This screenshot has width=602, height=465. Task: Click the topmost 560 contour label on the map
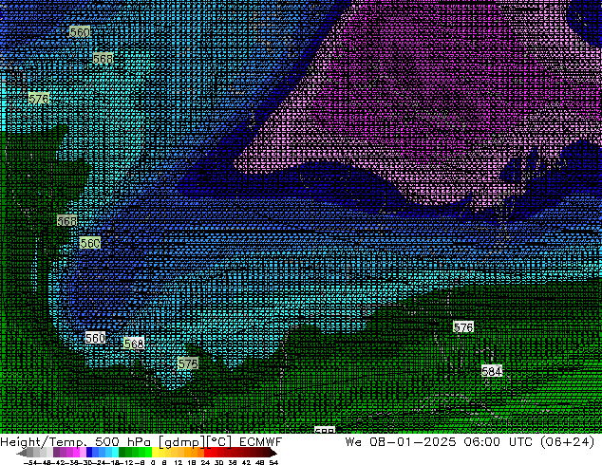tap(80, 32)
